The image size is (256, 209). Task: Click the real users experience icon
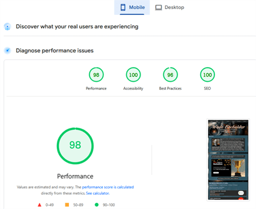pos(7,27)
